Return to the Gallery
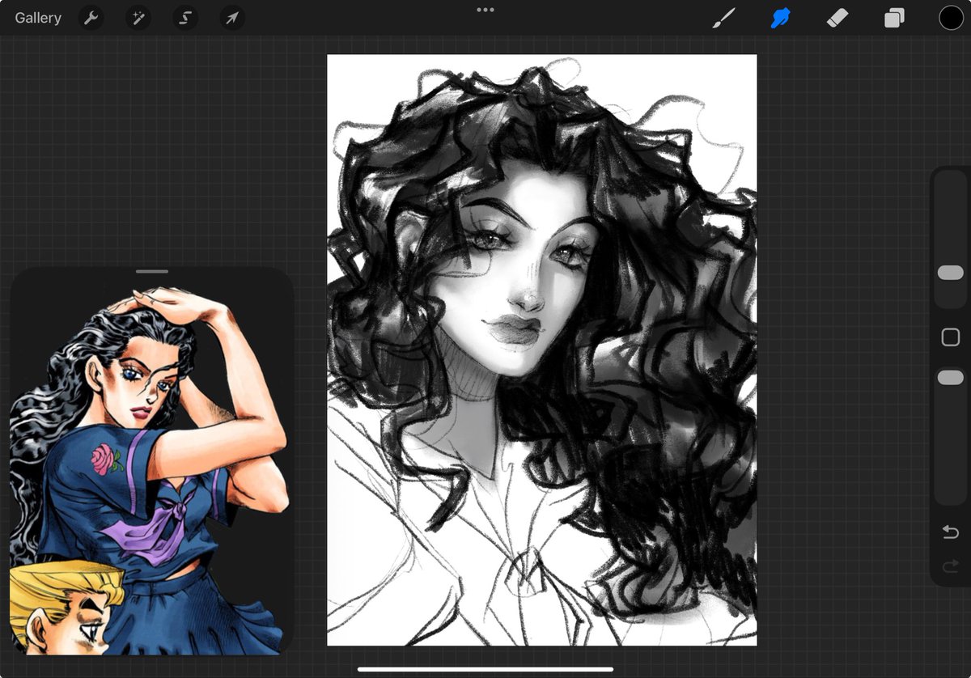 (x=37, y=17)
